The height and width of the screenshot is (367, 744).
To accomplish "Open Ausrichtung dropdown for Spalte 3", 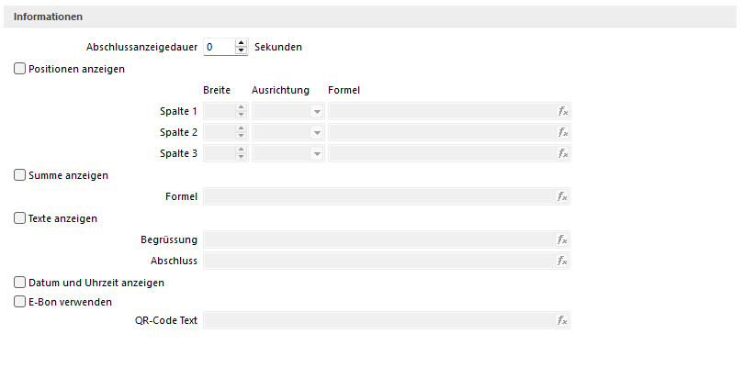I will tap(317, 153).
